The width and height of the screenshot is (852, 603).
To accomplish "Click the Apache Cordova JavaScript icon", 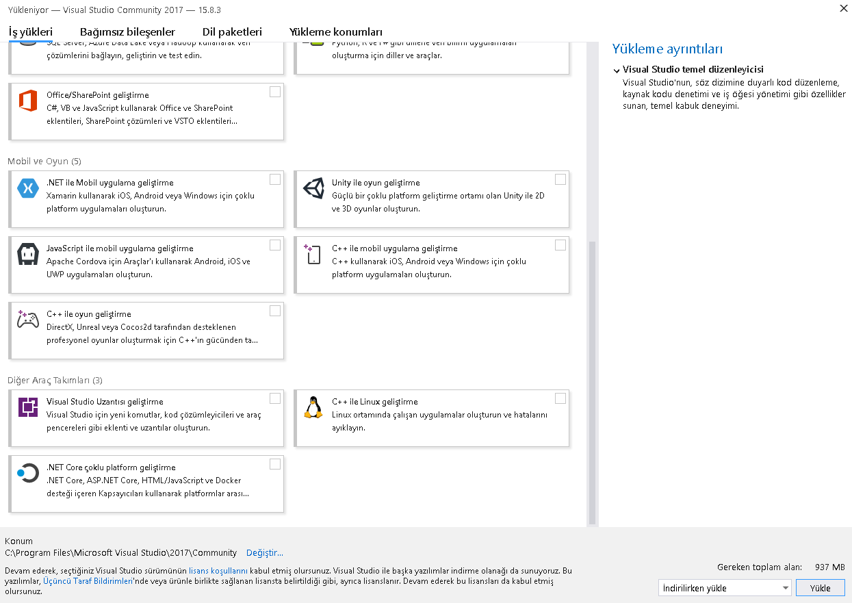I will coord(28,255).
